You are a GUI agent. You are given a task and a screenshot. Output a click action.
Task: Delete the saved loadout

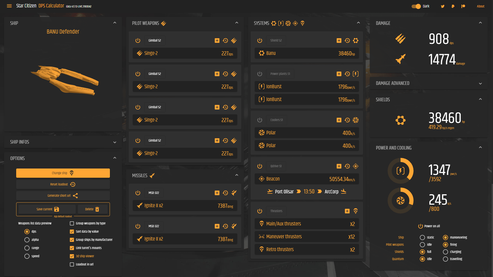point(92,209)
